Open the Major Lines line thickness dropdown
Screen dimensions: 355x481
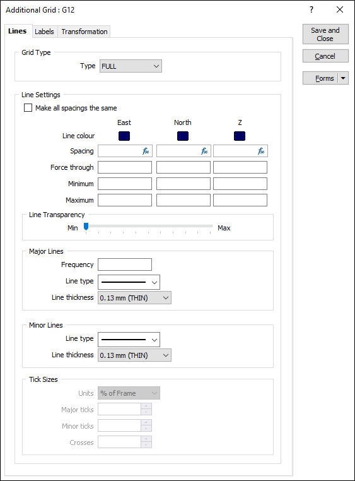coord(134,298)
